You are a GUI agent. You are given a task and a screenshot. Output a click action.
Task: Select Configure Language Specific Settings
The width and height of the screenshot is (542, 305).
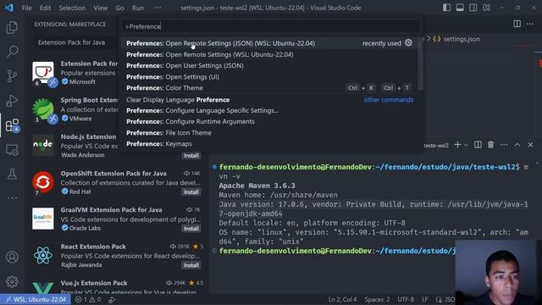pos(269,110)
